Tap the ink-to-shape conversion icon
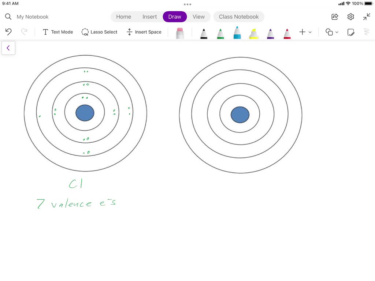375x281 pixels. coord(367,32)
